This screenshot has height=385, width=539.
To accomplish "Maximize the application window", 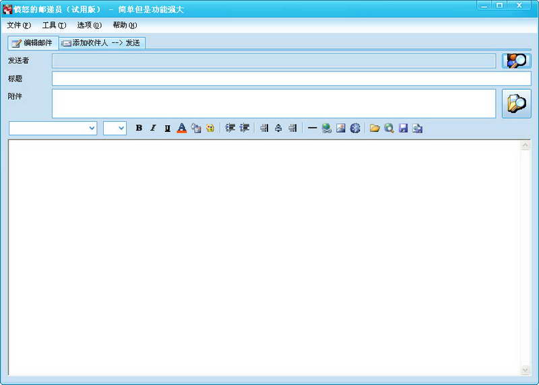I will (x=499, y=5).
